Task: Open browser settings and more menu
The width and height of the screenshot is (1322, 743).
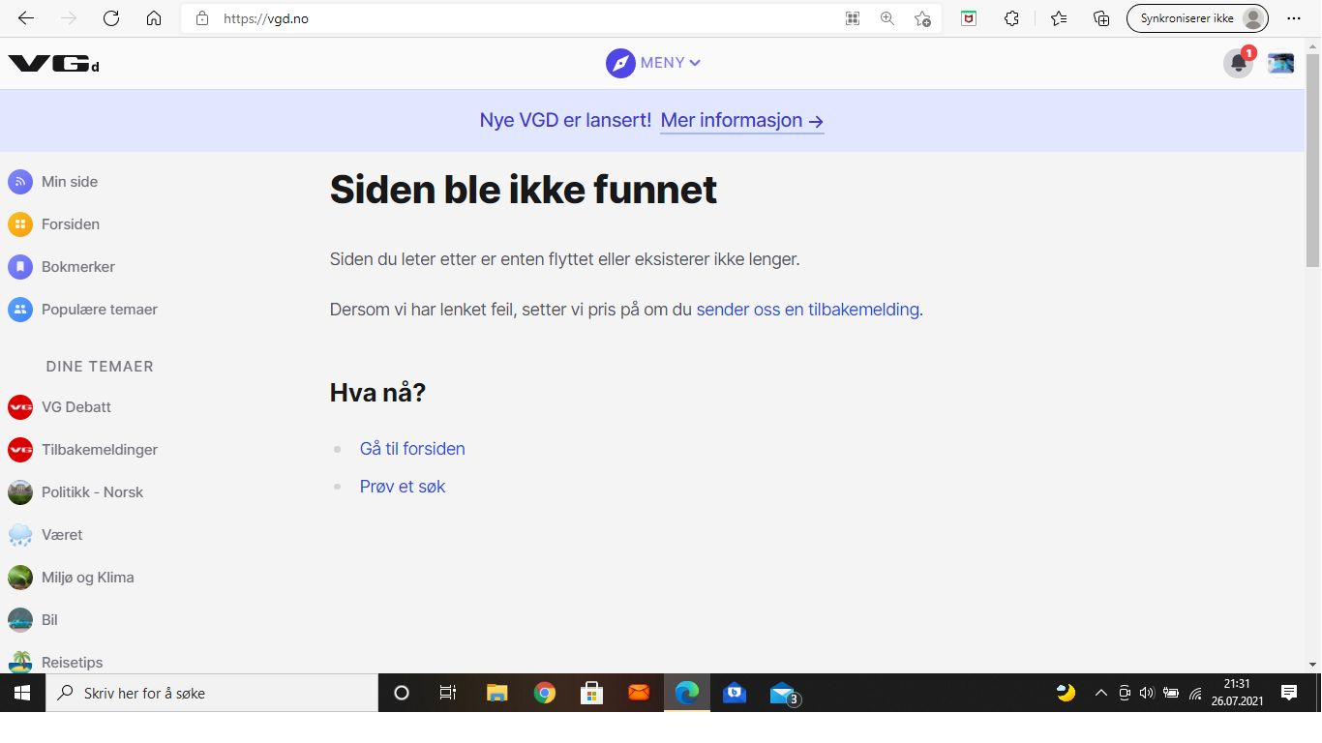Action: point(1294,18)
